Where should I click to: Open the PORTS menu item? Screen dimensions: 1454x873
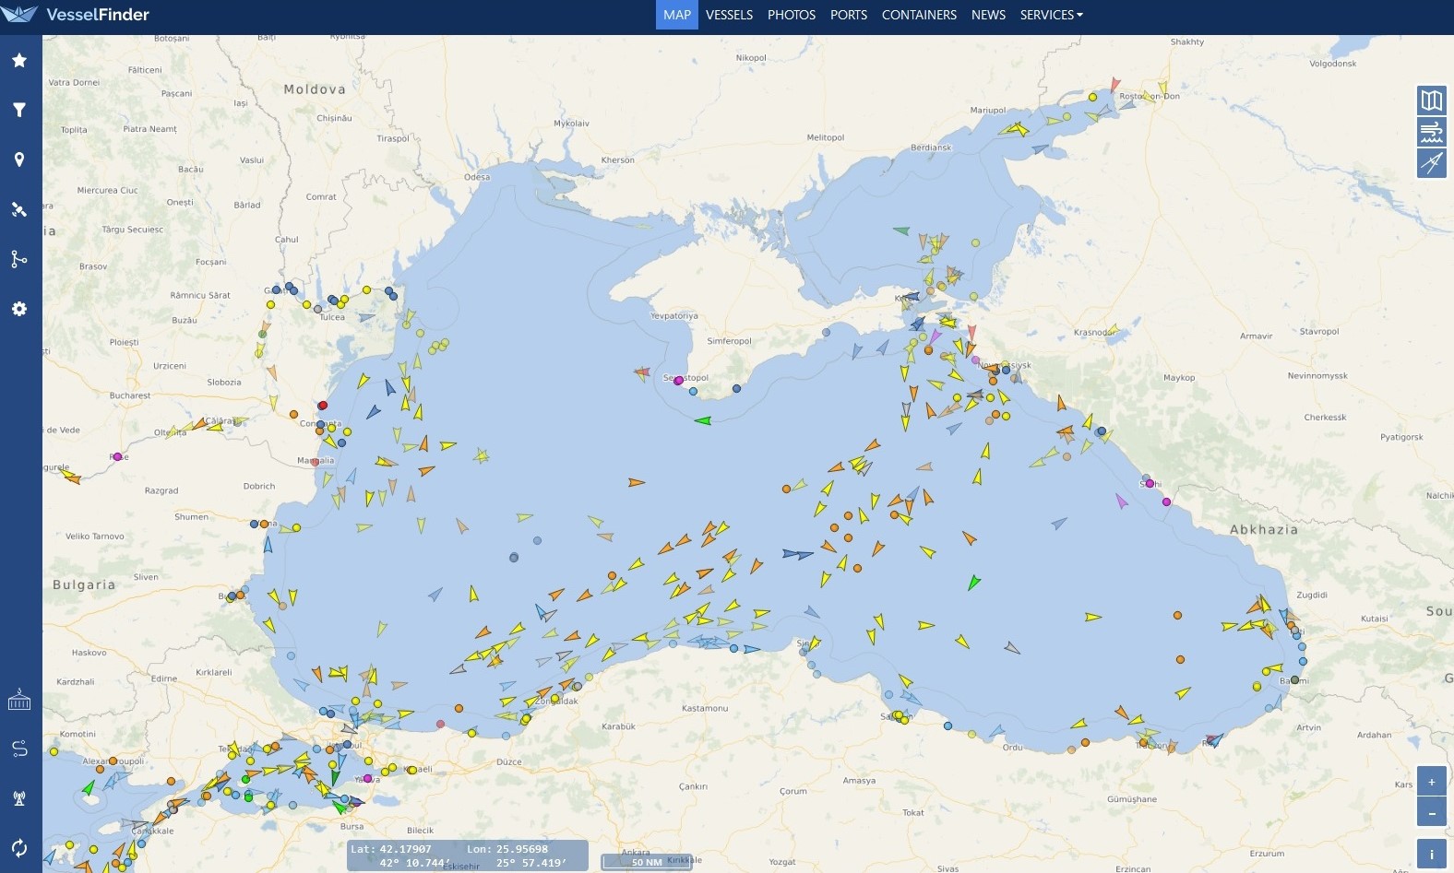tap(848, 15)
